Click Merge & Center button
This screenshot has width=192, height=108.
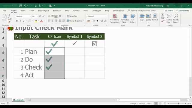[x=74, y=21]
